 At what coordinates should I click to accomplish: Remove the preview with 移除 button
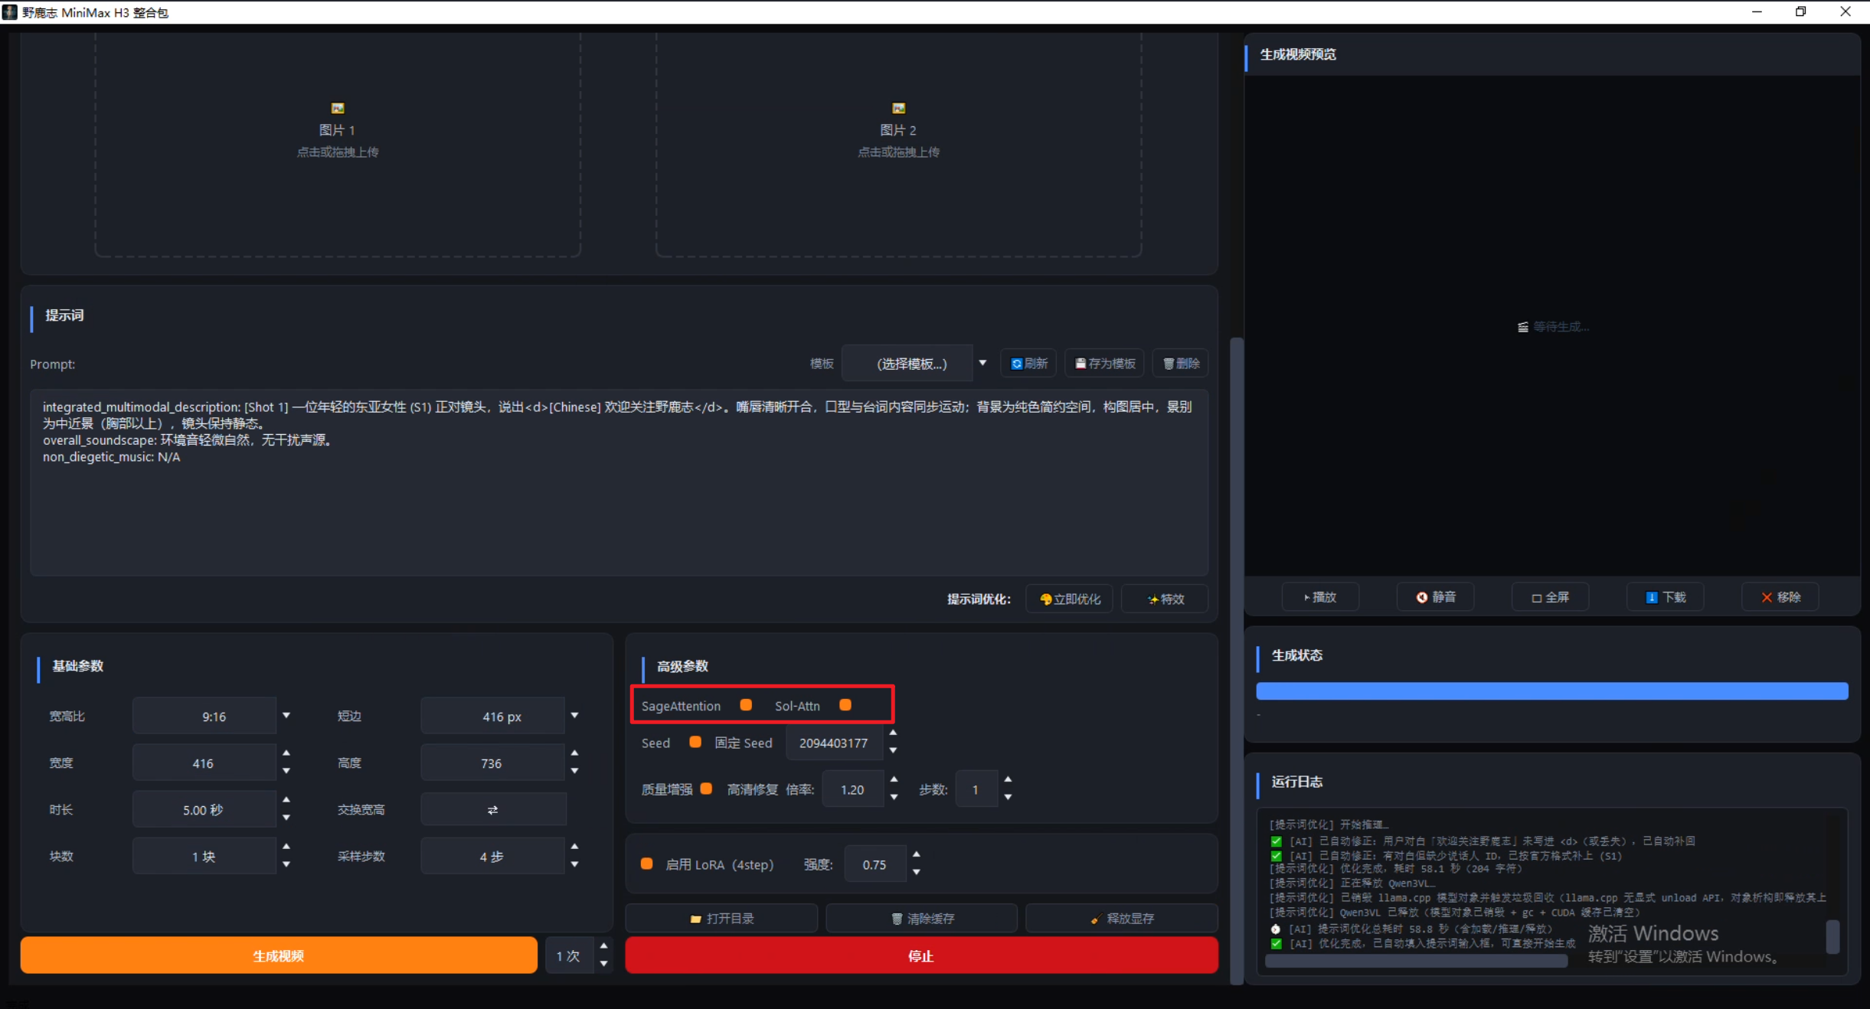click(x=1780, y=597)
